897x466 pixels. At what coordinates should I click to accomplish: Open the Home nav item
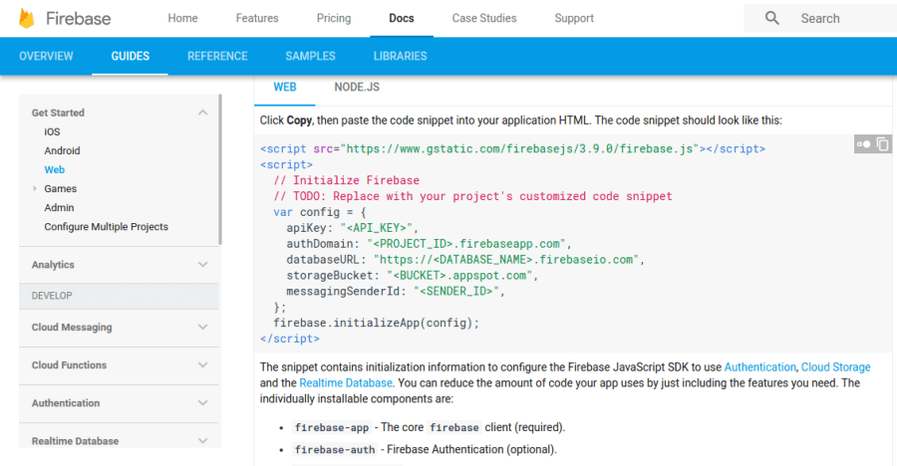click(x=182, y=18)
